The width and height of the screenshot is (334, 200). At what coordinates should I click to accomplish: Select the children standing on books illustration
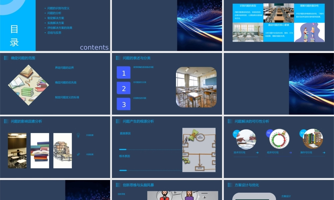tap(309, 32)
